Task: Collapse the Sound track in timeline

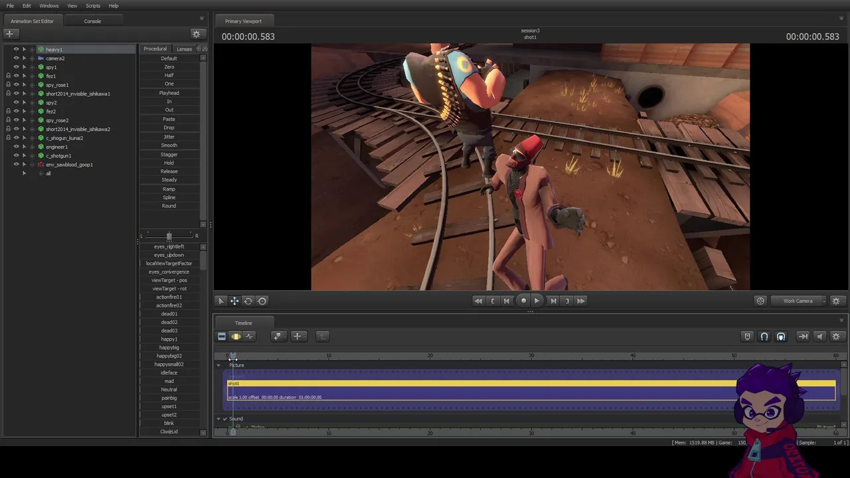Action: [218, 419]
